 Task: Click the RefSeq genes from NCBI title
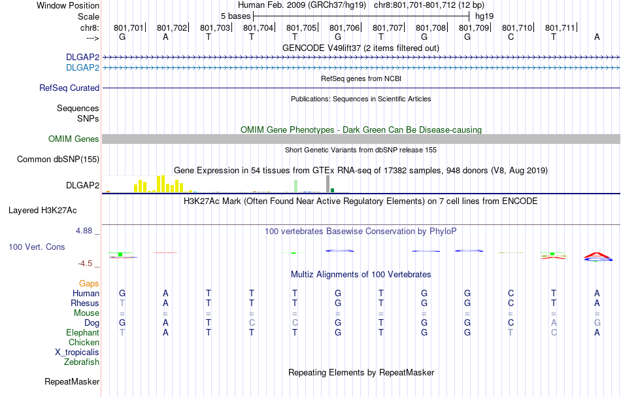[361, 78]
